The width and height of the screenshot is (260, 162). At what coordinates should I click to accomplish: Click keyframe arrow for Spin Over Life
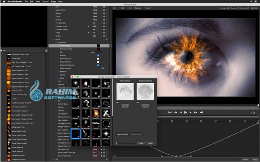[101, 149]
